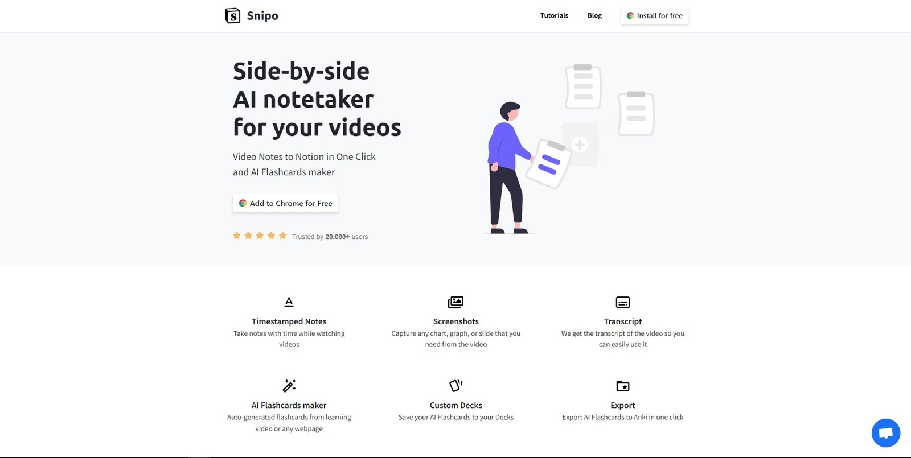The image size is (911, 458).
Task: Click the Transcript captions icon
Action: [623, 302]
